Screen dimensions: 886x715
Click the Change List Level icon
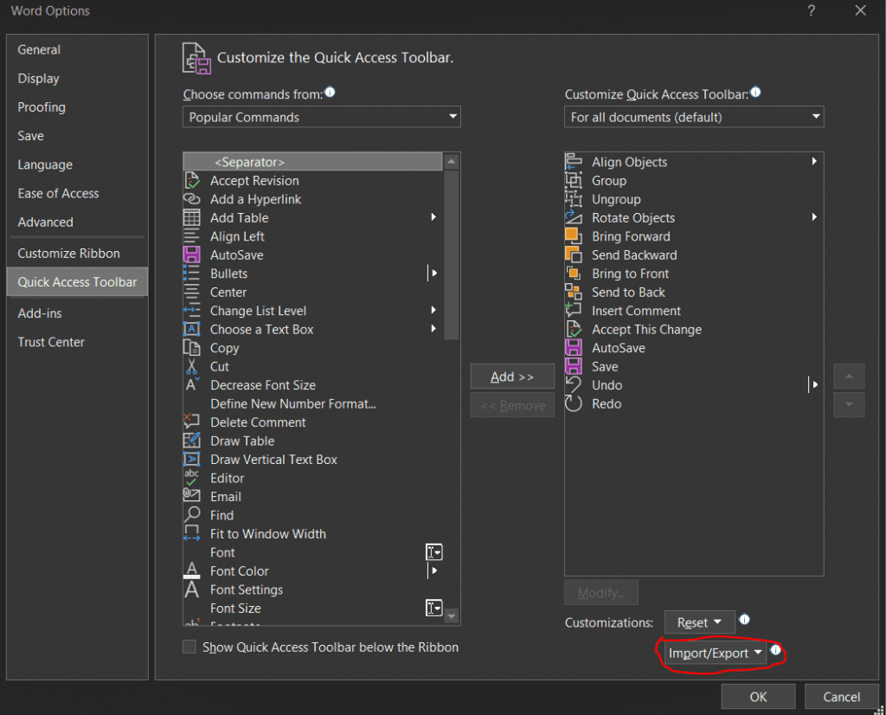pos(192,310)
